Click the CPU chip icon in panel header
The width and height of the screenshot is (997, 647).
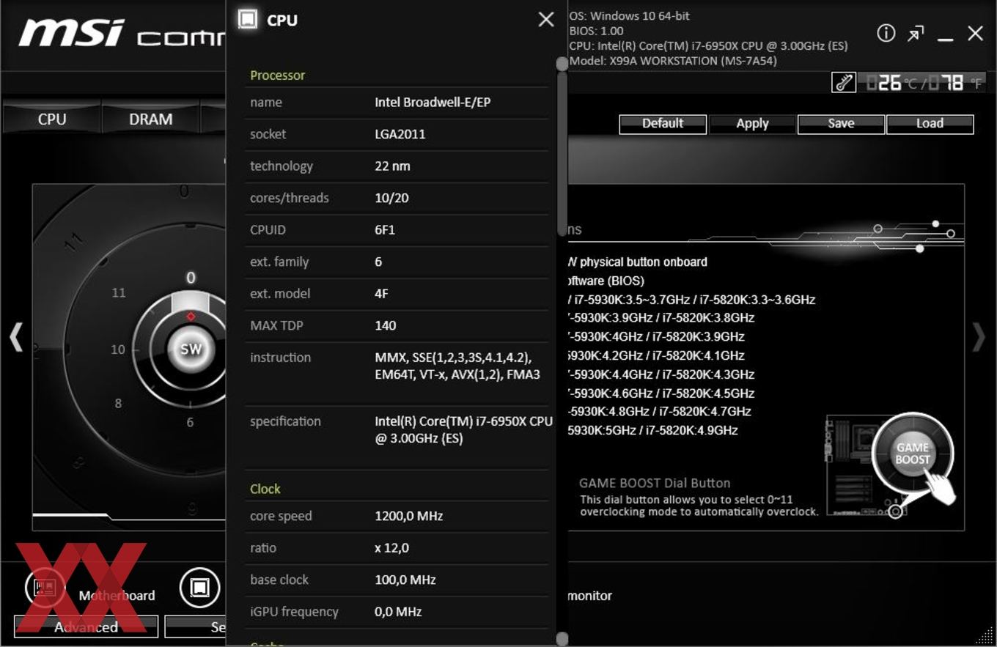click(249, 19)
